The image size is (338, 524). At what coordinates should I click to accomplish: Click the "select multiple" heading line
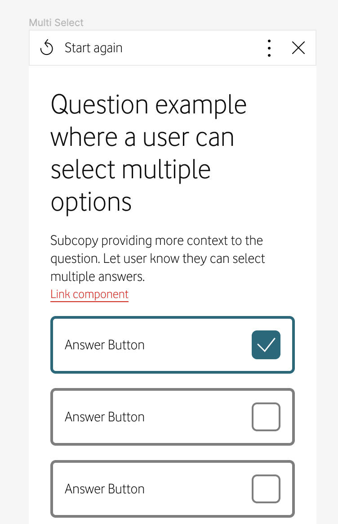pyautogui.click(x=131, y=170)
